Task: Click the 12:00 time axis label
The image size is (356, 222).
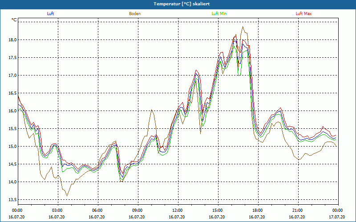Action: click(178, 210)
